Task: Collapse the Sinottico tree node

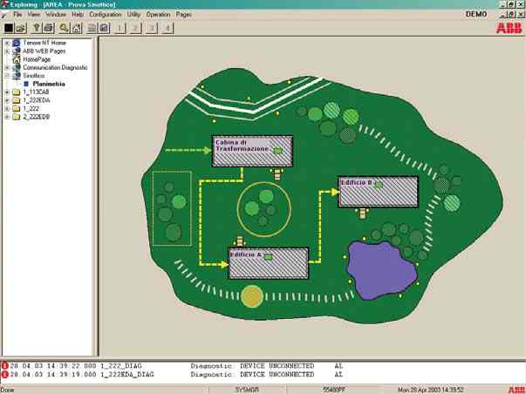Action: (7, 75)
